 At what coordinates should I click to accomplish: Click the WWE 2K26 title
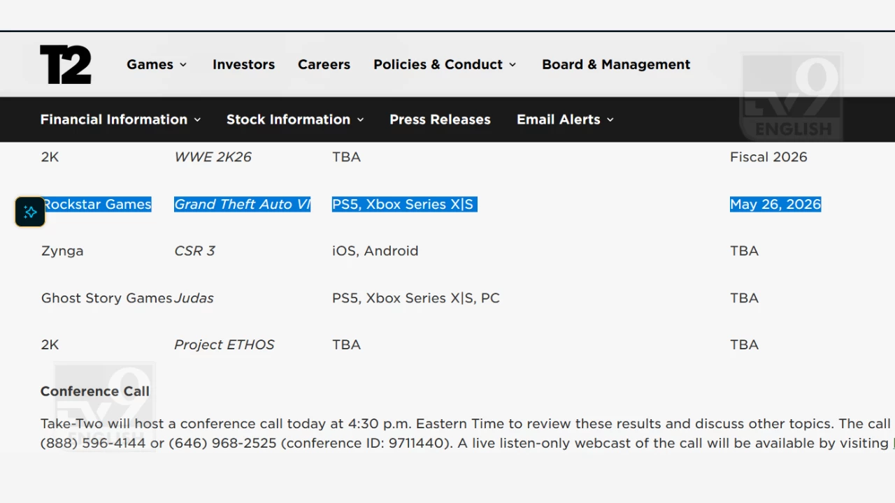213,157
